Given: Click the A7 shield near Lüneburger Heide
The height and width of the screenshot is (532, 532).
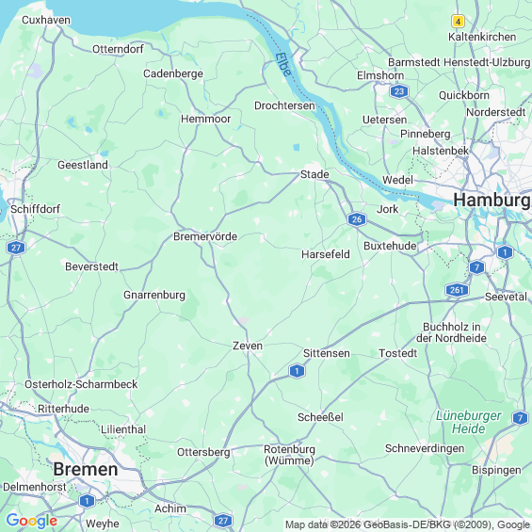Looking at the screenshot, I should (x=520, y=418).
